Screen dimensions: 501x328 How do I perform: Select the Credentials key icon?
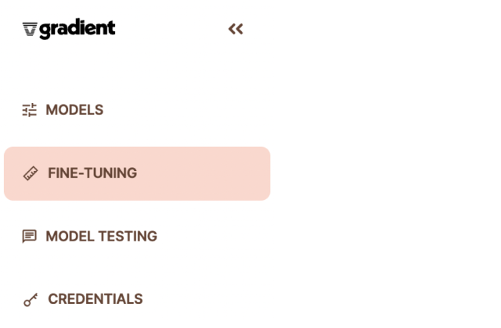click(31, 300)
